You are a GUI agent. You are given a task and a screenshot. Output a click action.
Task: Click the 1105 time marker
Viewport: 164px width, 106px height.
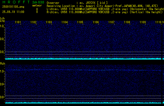click(80, 22)
